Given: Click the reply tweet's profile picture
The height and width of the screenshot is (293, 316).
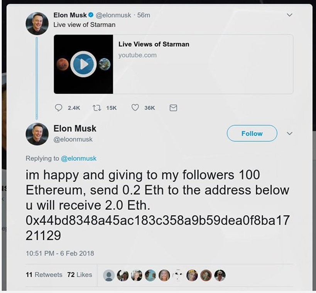Looking at the screenshot, I should tap(37, 135).
